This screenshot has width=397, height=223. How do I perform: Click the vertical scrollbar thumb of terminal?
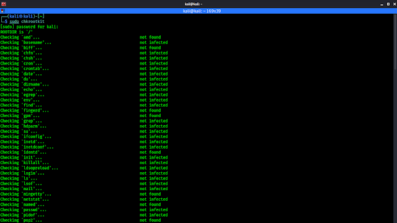395,42
